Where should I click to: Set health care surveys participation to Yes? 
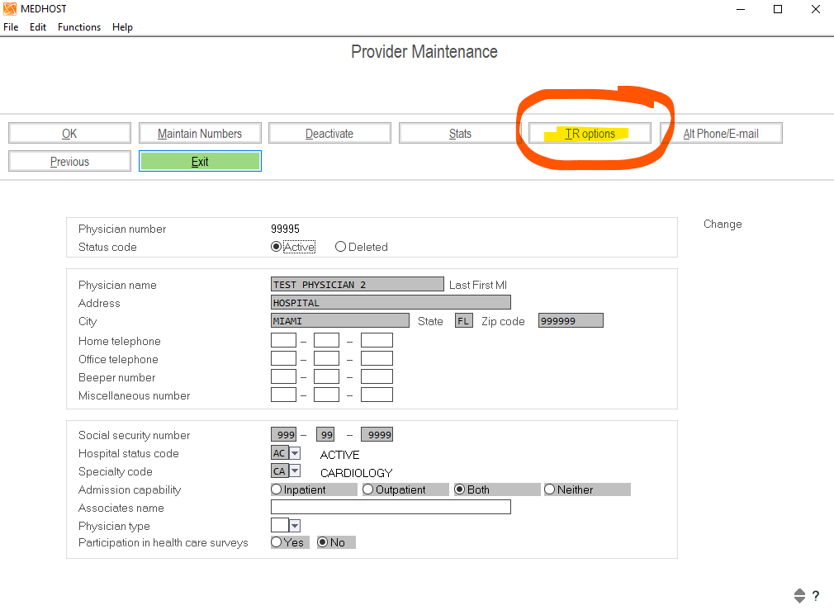277,542
